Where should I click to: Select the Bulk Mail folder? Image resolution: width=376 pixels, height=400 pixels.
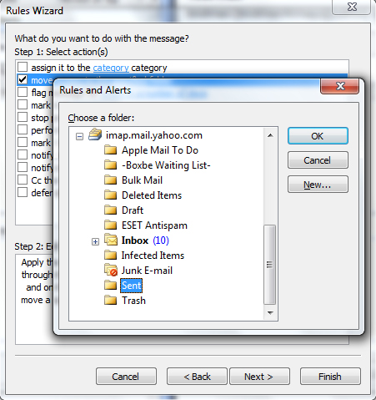point(142,180)
